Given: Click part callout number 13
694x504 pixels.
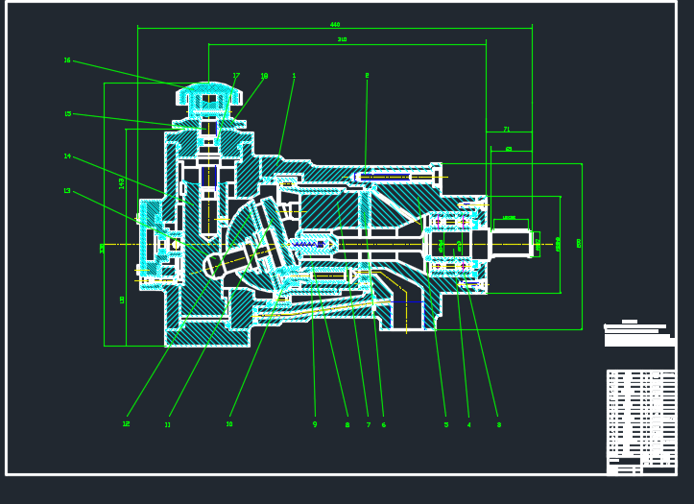Looking at the screenshot, I should (x=67, y=190).
